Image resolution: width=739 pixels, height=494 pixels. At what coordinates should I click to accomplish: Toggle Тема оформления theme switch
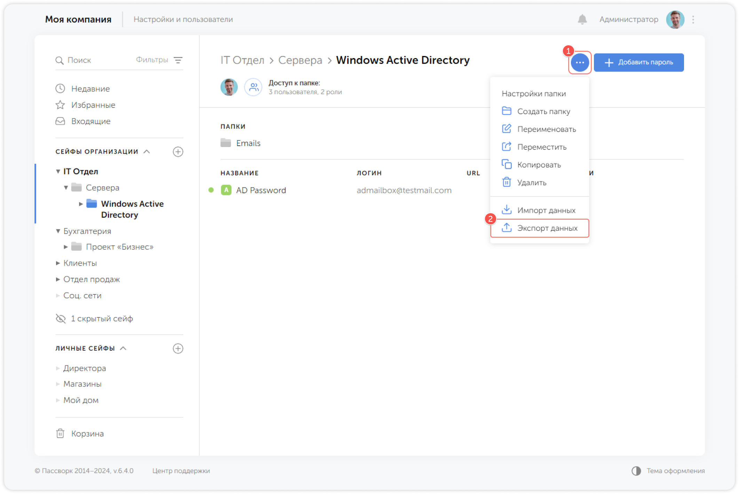point(636,471)
